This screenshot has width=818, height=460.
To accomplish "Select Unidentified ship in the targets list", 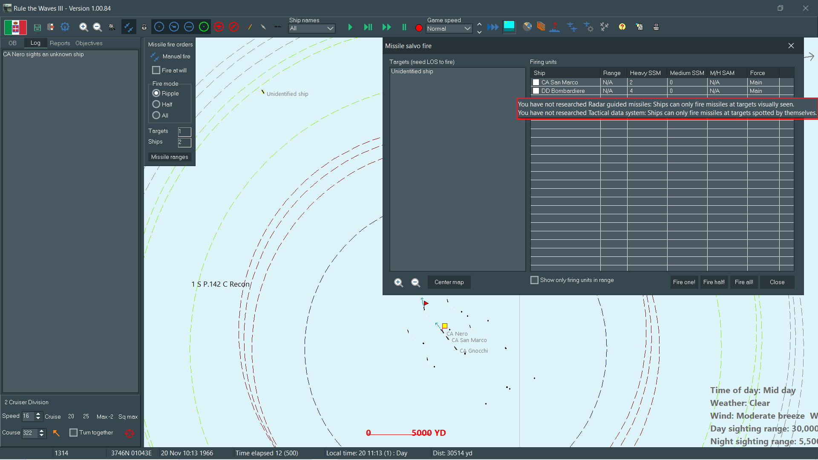I will click(412, 71).
